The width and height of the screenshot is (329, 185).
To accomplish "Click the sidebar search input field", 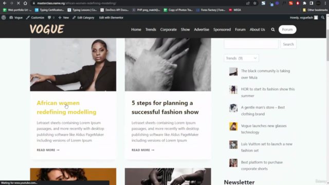I will coord(251,44).
